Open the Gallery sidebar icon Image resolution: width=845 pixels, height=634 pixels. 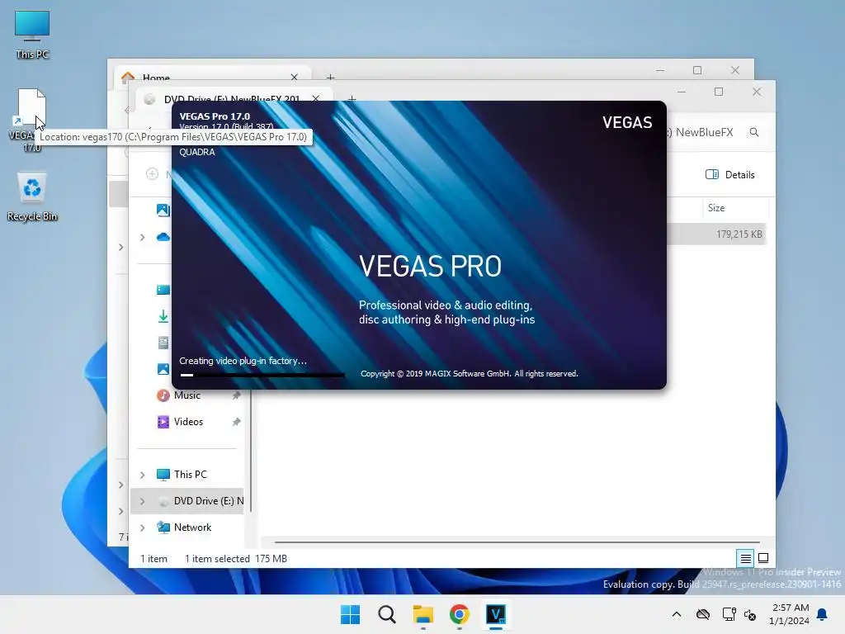coord(163,211)
